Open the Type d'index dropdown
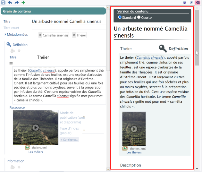This screenshot has height=172, width=202. coord(84,130)
